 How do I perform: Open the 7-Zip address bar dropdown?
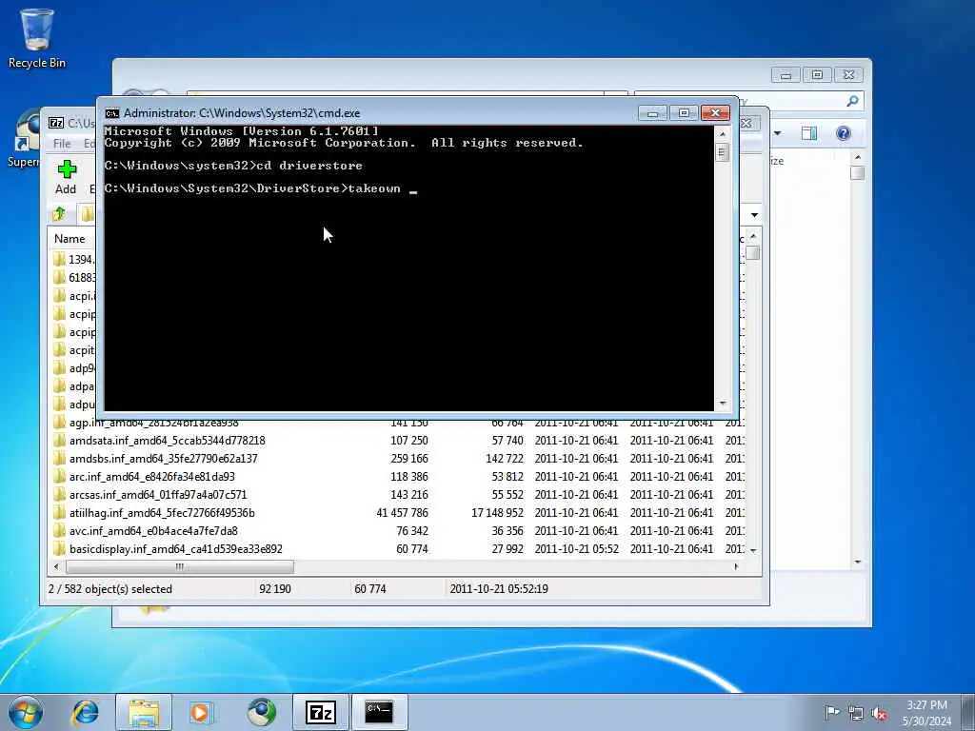point(754,215)
